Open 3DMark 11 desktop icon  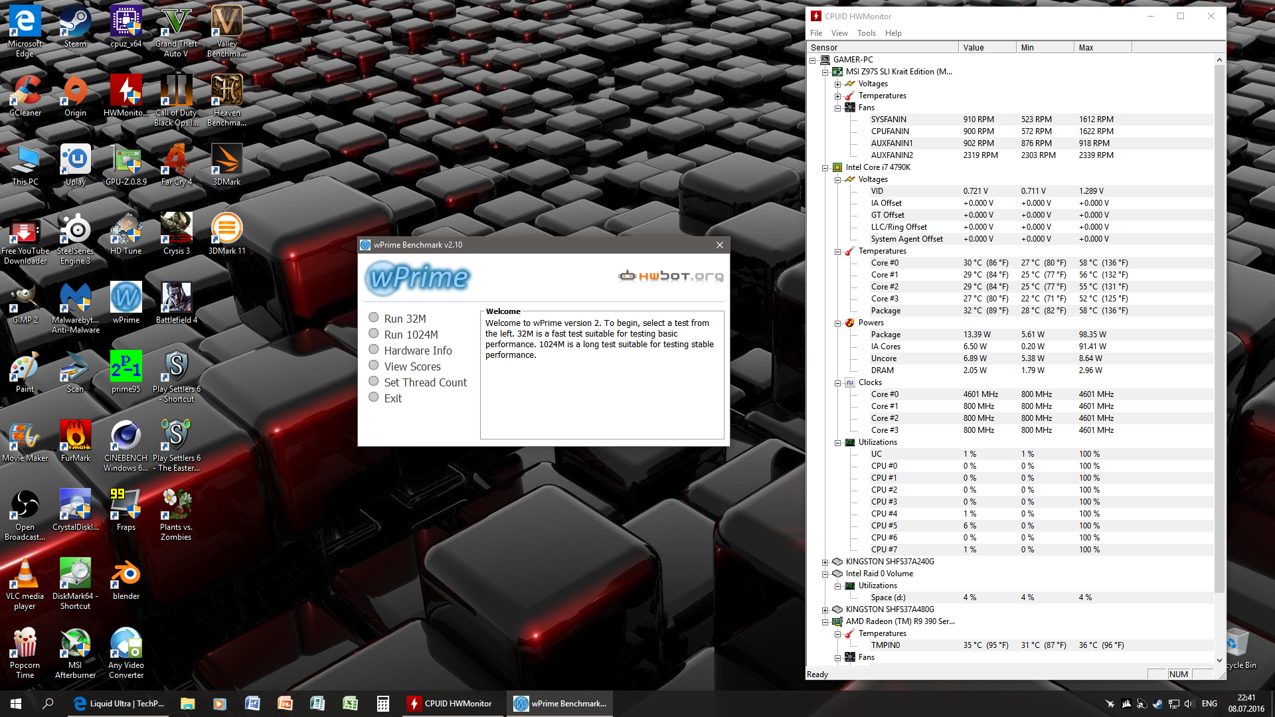[226, 234]
